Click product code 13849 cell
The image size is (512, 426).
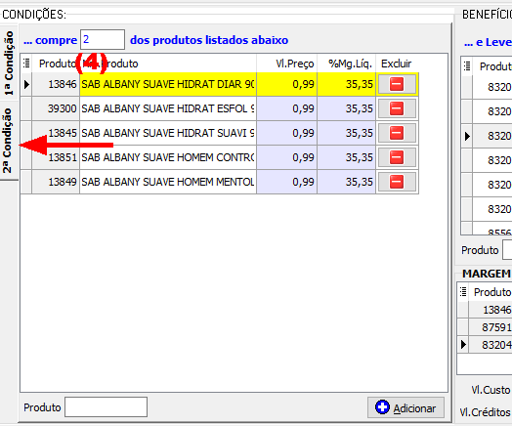pyautogui.click(x=56, y=182)
